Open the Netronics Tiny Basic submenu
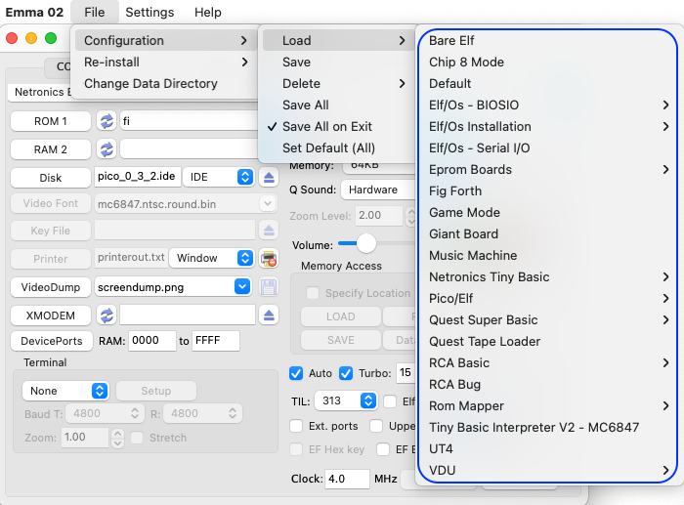The height and width of the screenshot is (505, 684). tap(548, 277)
